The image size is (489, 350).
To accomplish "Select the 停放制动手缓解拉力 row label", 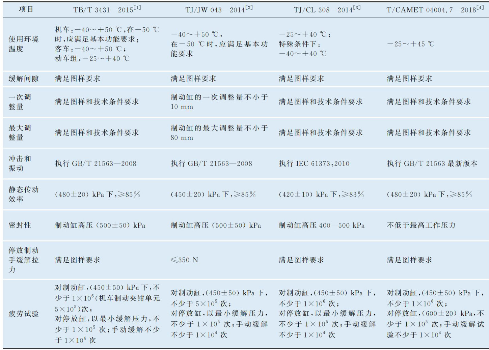I will (x=24, y=260).
